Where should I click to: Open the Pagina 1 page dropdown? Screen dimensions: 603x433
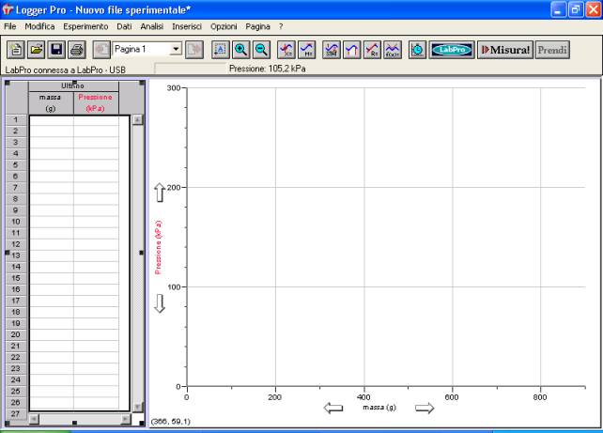pos(176,49)
